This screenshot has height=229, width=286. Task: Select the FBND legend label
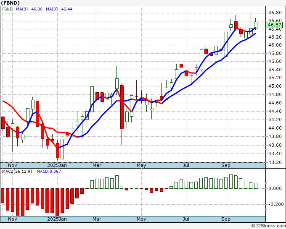(x=7, y=9)
